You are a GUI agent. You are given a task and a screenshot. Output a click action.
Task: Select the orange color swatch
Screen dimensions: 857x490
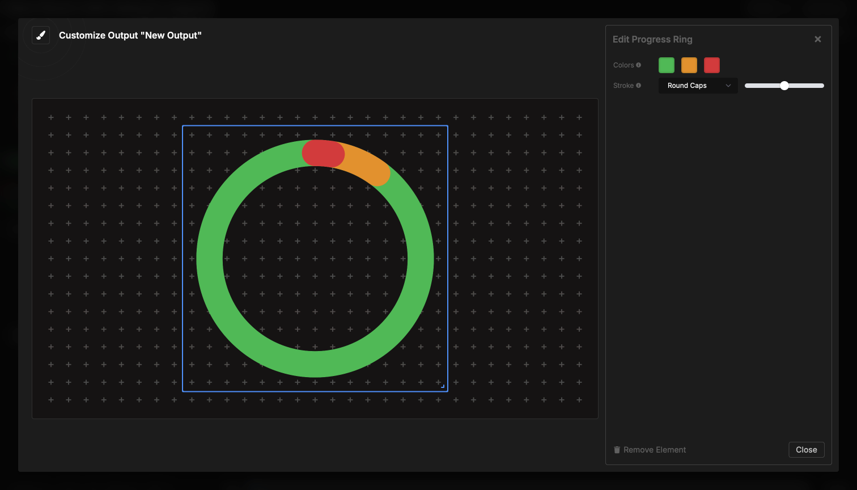(689, 65)
